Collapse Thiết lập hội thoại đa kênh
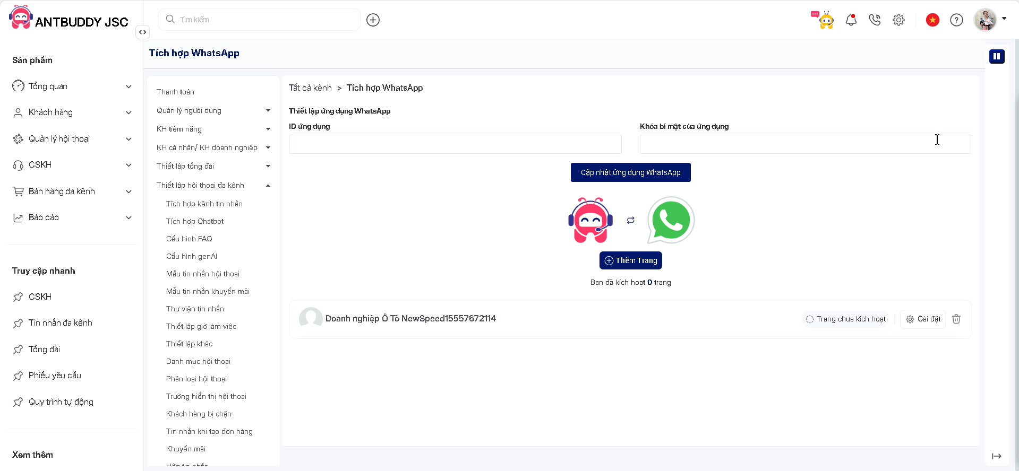 coord(213,185)
